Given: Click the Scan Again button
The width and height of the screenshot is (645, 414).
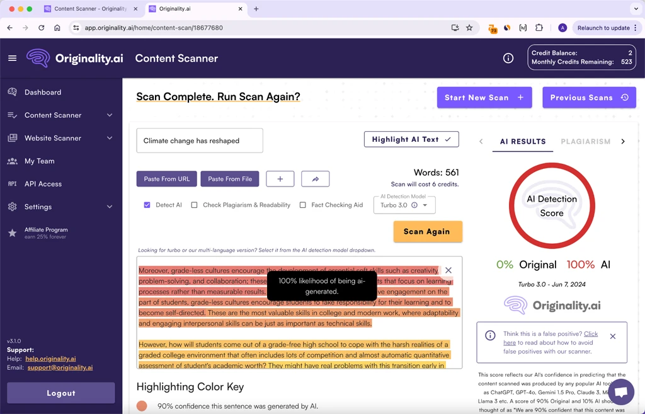Looking at the screenshot, I should (x=428, y=231).
